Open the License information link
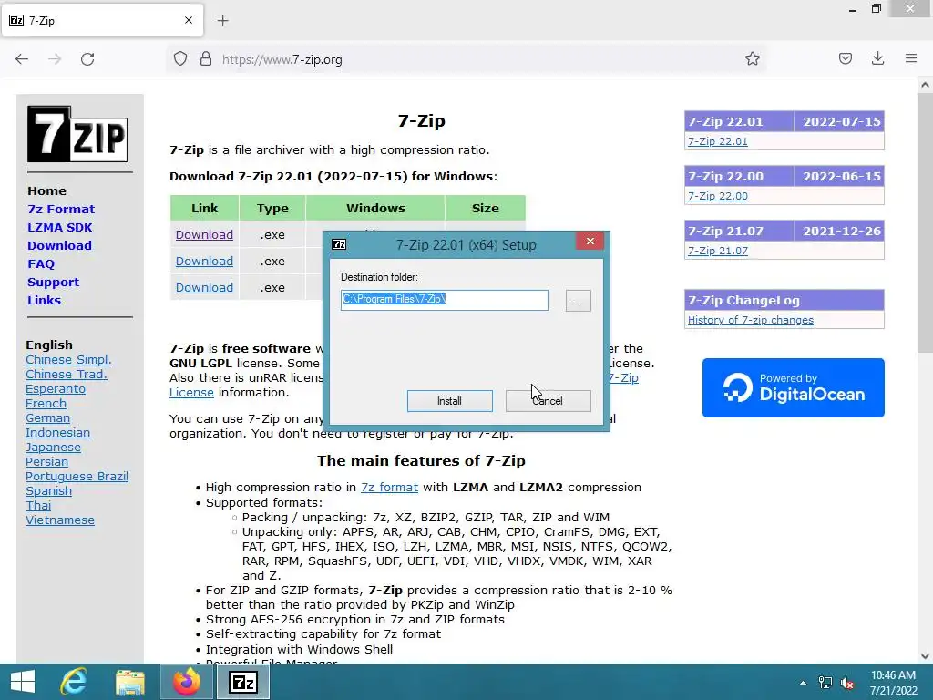 click(191, 392)
